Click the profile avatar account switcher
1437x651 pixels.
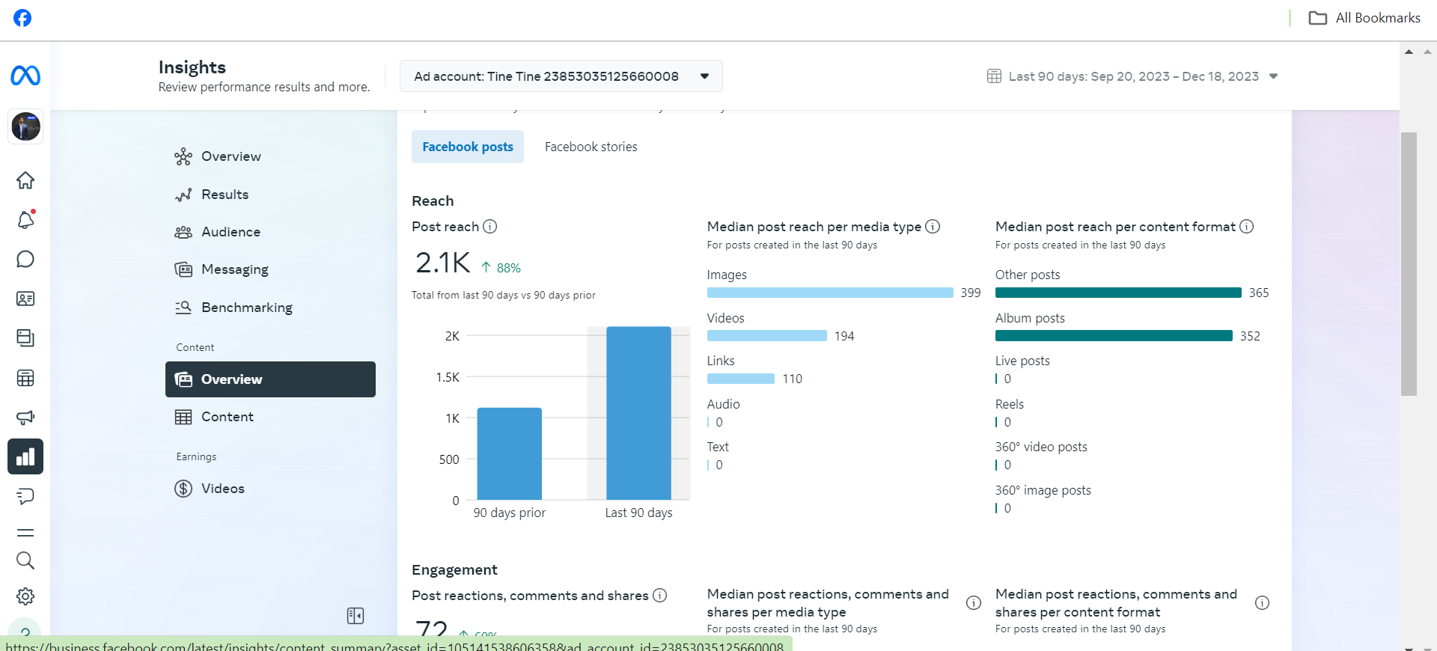click(25, 126)
